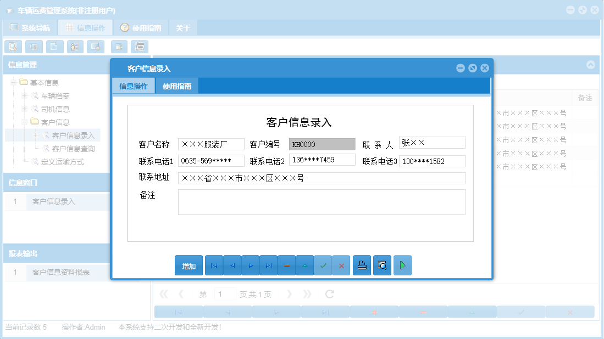Click the report table icon in the top toolbar

[34, 47]
